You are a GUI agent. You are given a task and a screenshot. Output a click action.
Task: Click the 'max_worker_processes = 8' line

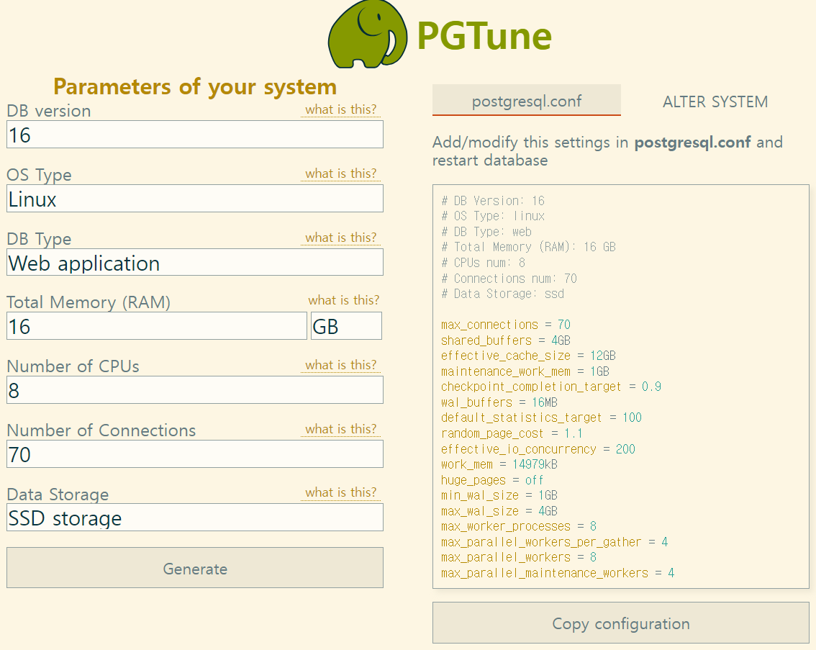519,526
